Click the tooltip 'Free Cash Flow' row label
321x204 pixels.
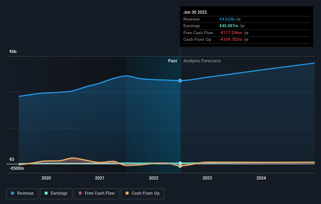(x=198, y=33)
